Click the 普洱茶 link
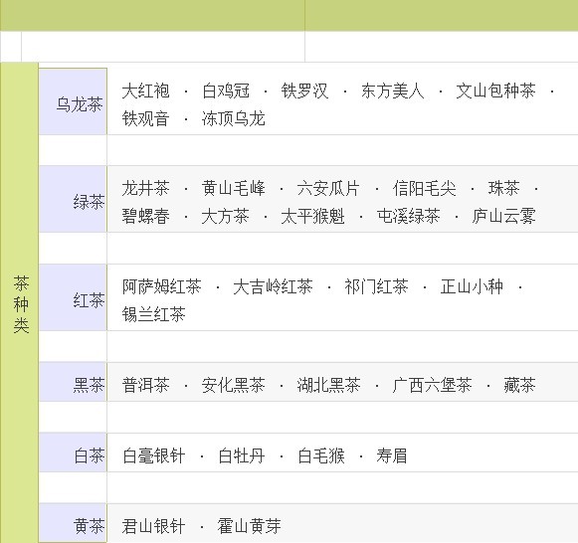 [145, 385]
